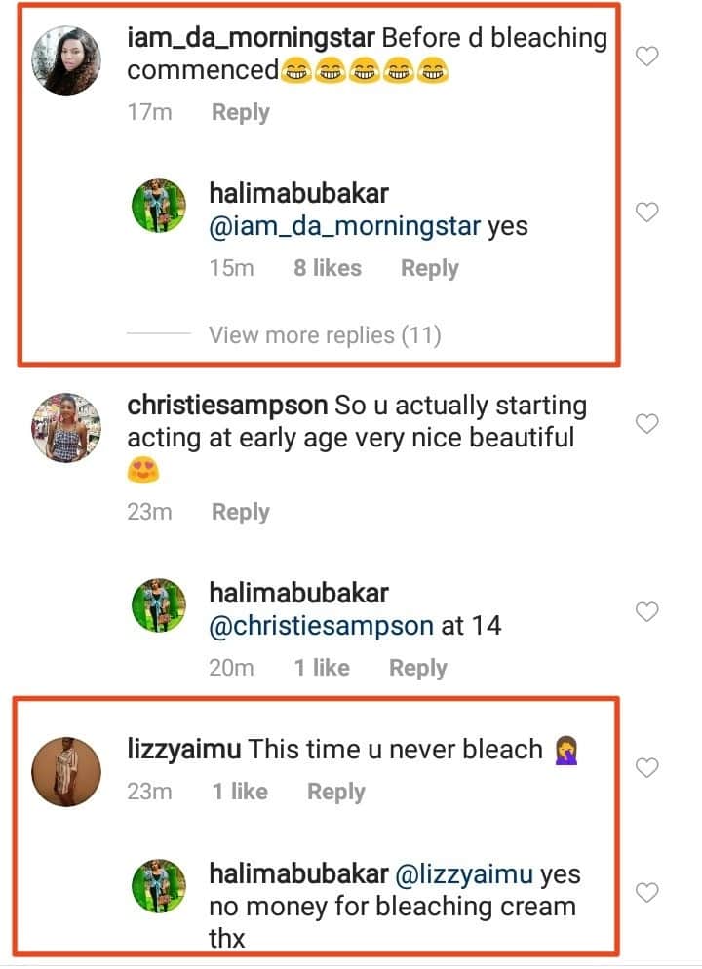Open lizzyaimu's profile avatar
The height and width of the screenshot is (969, 702).
[66, 771]
